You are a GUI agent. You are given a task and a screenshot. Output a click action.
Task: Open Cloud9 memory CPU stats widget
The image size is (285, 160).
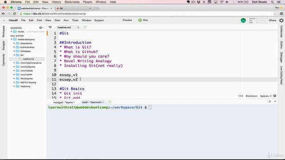257,20
